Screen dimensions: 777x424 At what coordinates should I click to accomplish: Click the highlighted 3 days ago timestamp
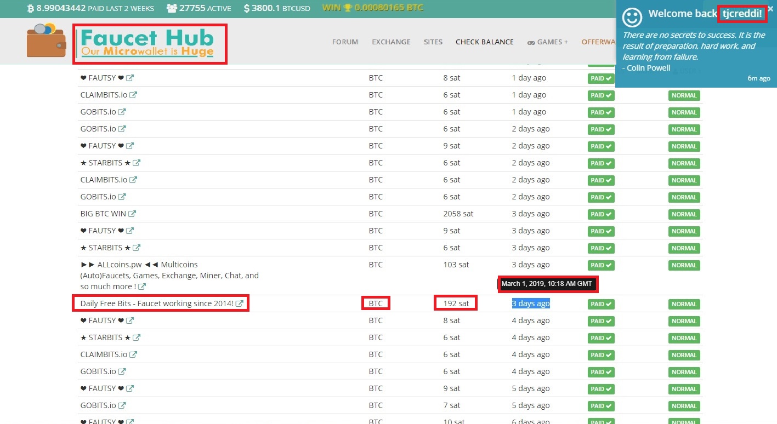click(531, 303)
